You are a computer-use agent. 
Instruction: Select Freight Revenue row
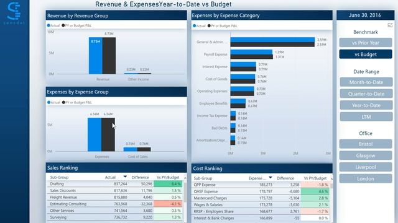coord(114,197)
